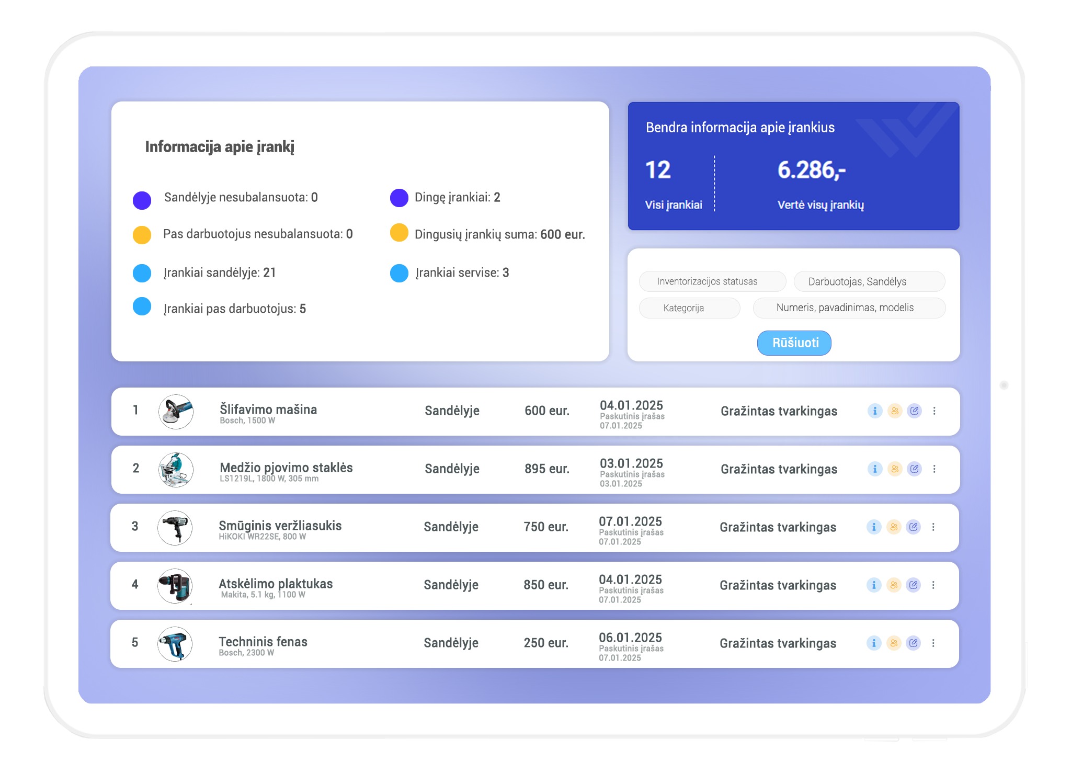Open three-dot menu for Smūginis veržliasukis
The height and width of the screenshot is (773, 1071).
tap(933, 527)
